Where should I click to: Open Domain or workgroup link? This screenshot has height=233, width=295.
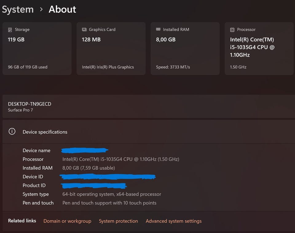[x=67, y=221]
